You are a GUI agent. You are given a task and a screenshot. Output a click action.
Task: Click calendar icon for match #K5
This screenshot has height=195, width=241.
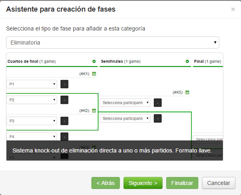[x=187, y=92]
